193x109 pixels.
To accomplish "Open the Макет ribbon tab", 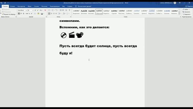I will coord(30,6).
